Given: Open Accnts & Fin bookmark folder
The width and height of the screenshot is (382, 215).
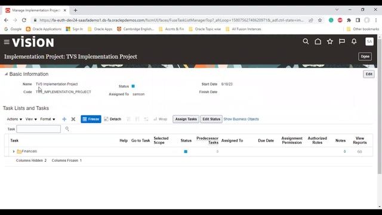Looking at the screenshot, I should pos(171,29).
